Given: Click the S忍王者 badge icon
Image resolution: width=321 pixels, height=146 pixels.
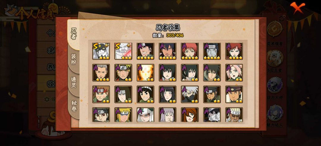Looking at the screenshot, I should (x=275, y=58).
